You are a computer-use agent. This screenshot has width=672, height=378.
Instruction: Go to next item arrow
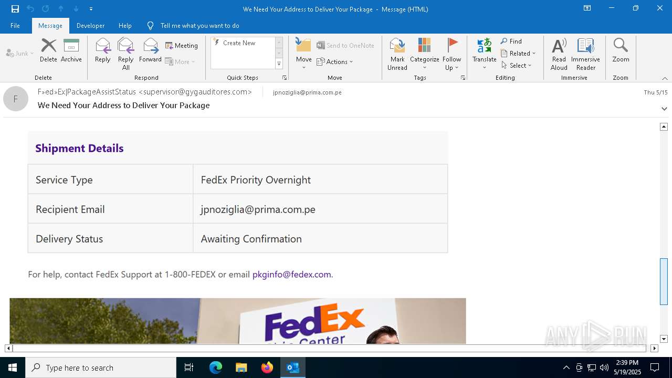tap(76, 9)
